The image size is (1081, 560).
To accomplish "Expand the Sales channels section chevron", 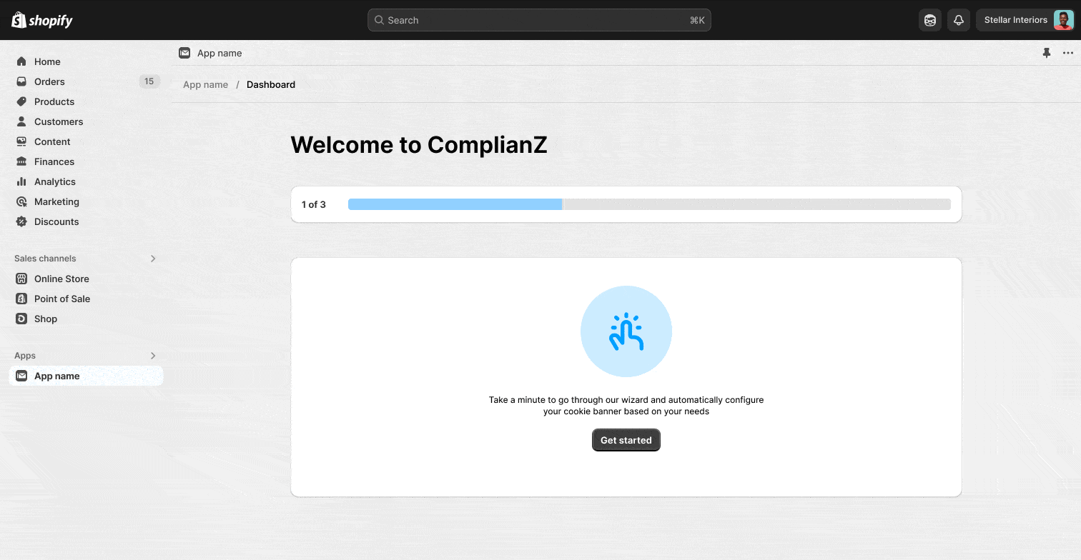I will pos(153,259).
